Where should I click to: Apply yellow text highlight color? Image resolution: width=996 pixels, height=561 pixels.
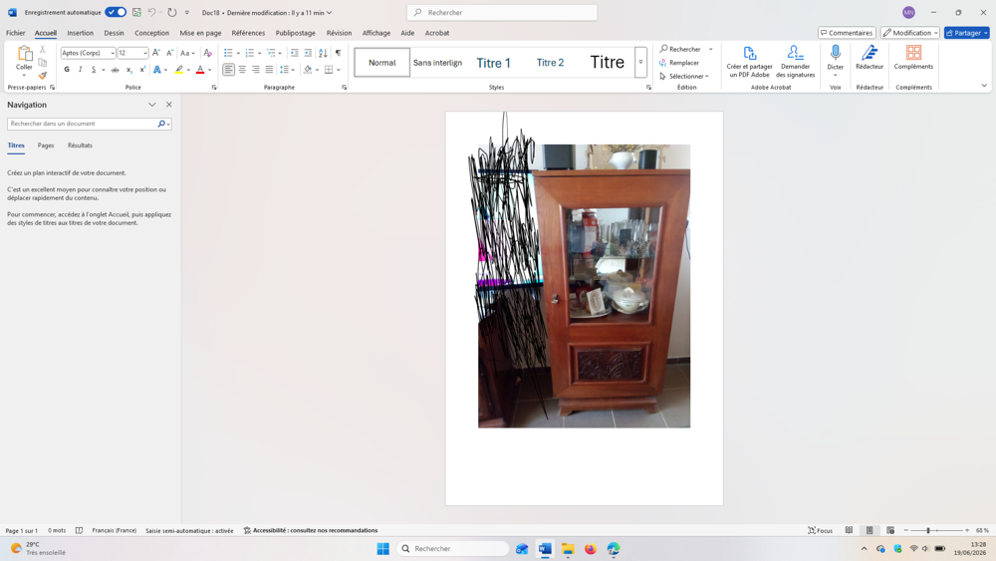pos(179,70)
